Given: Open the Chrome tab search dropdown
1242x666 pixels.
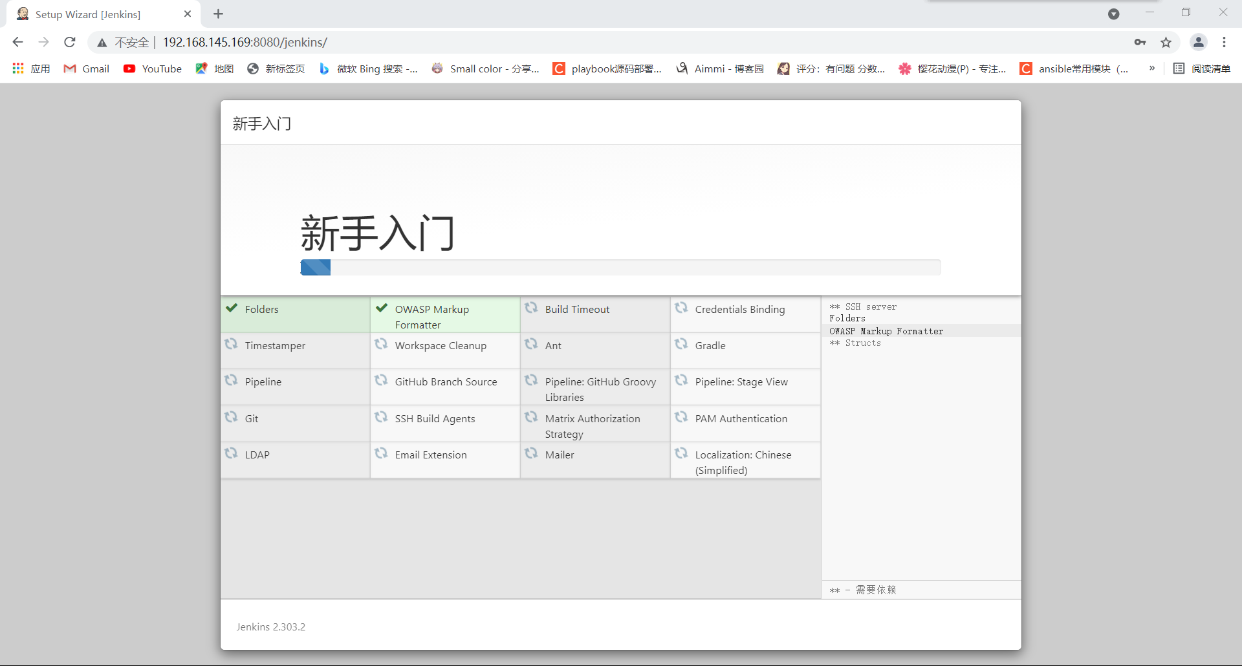Looking at the screenshot, I should tap(1113, 14).
